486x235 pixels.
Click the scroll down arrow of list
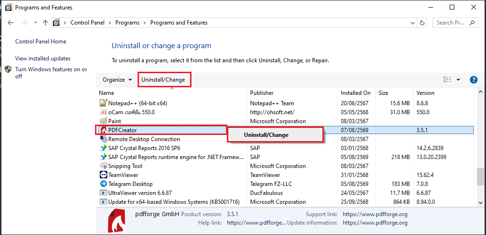click(480, 203)
